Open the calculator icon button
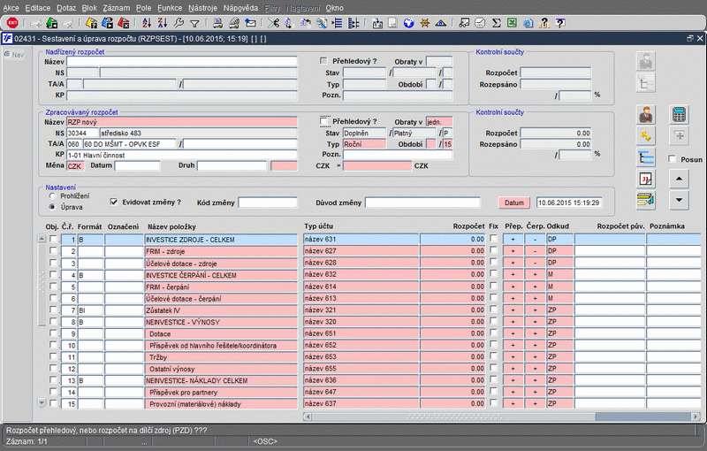707x451 pixels. [x=680, y=115]
